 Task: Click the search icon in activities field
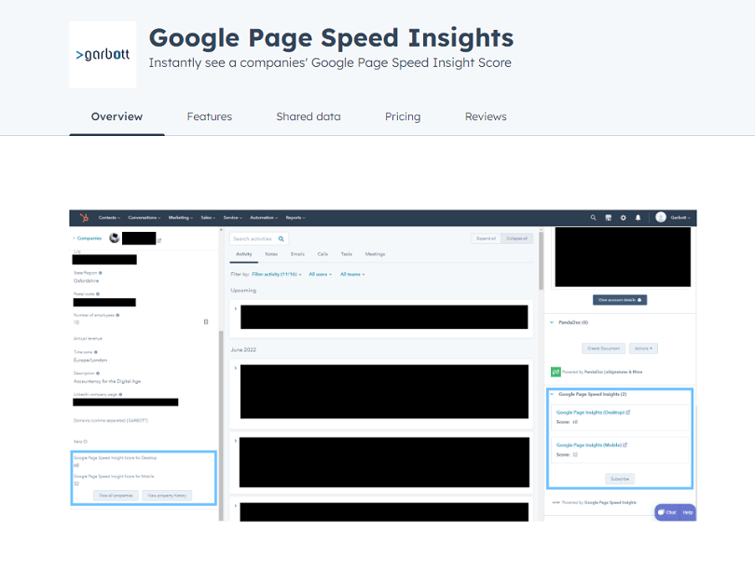(x=281, y=238)
